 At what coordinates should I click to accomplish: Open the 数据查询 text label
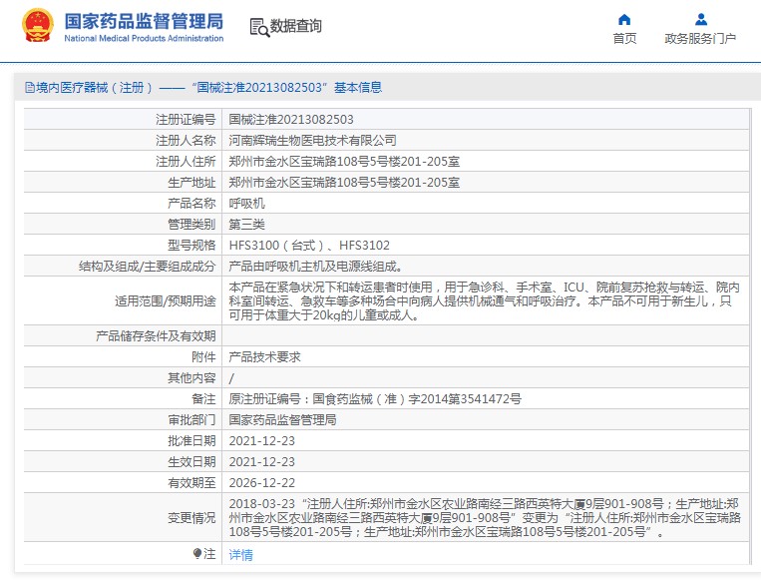[x=296, y=27]
